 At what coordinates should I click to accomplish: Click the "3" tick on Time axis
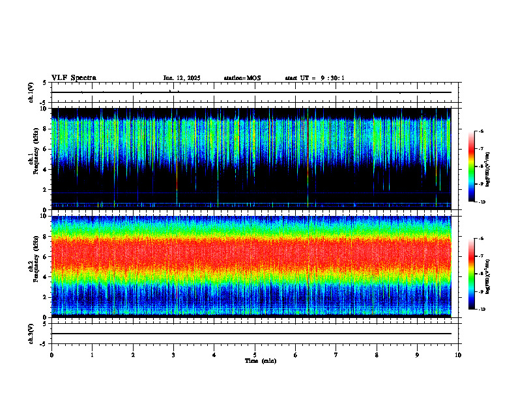click(173, 355)
